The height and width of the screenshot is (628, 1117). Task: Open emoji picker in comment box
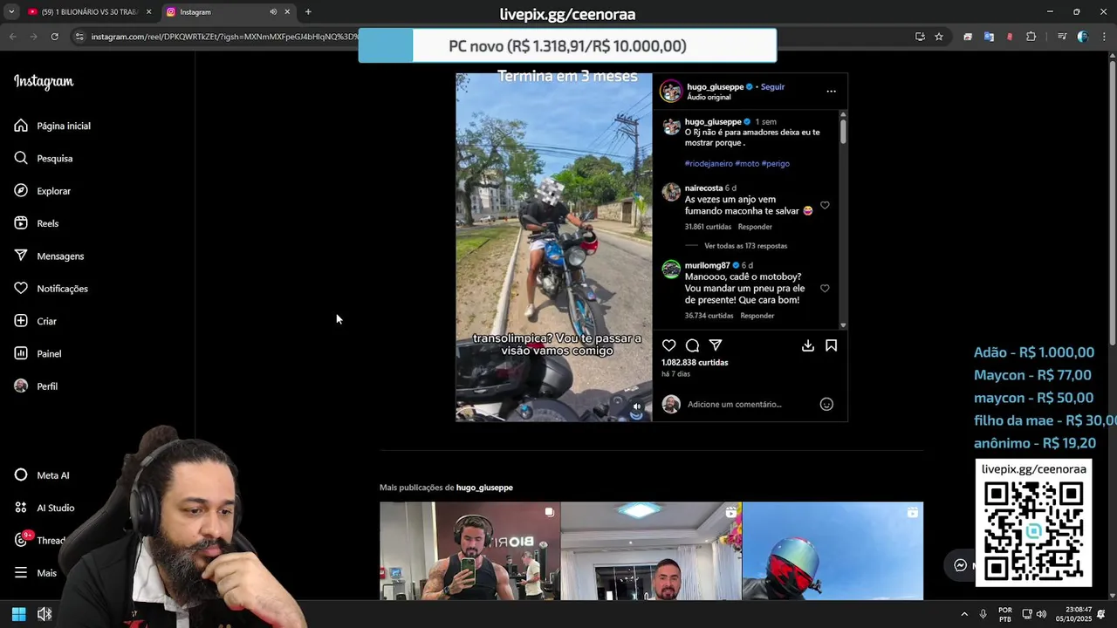pyautogui.click(x=826, y=404)
